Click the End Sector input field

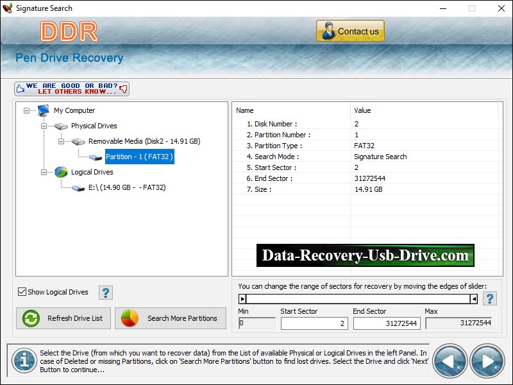pos(387,323)
